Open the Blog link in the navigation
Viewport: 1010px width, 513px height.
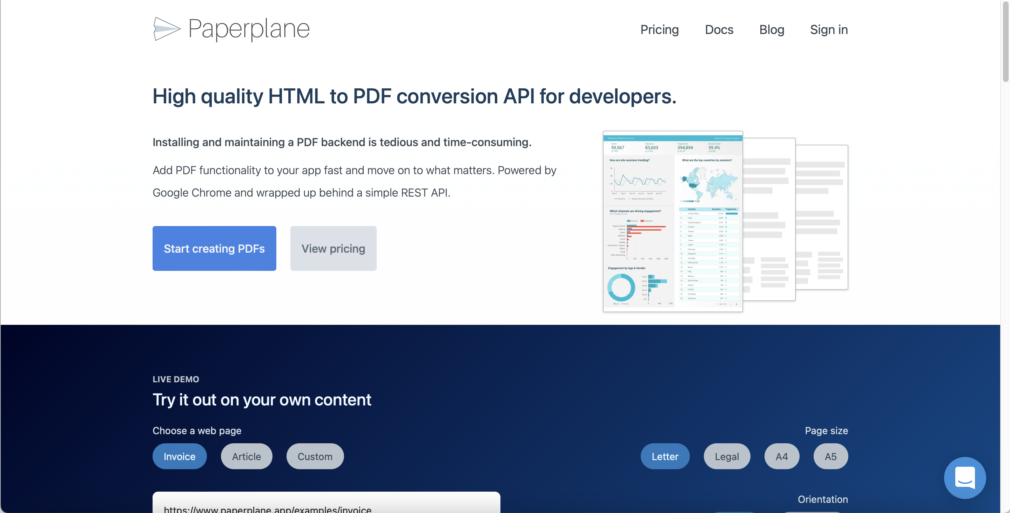(x=771, y=30)
